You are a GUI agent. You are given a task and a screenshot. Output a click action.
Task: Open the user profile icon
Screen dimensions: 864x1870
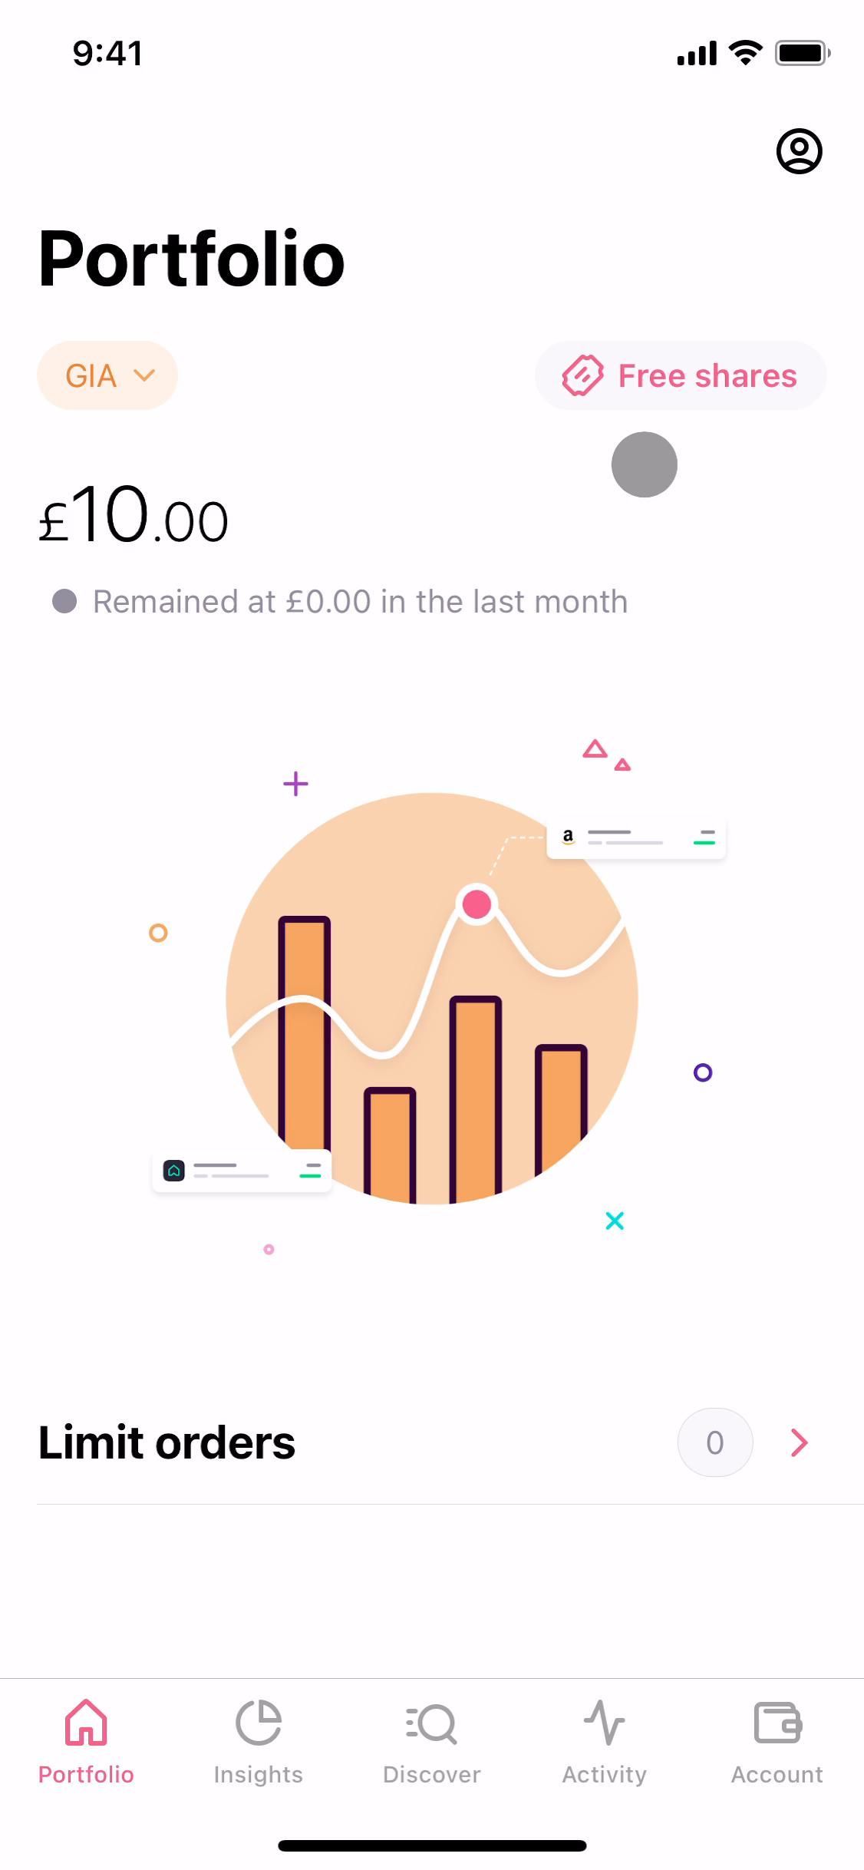[799, 151]
